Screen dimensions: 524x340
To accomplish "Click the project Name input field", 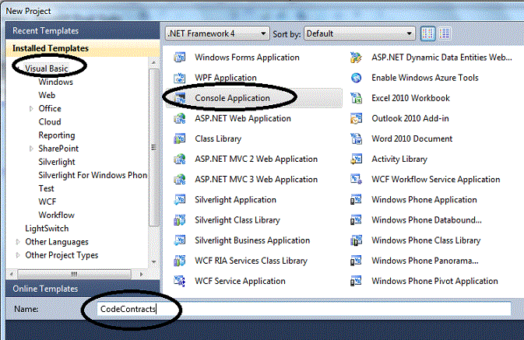I will click(x=304, y=309).
